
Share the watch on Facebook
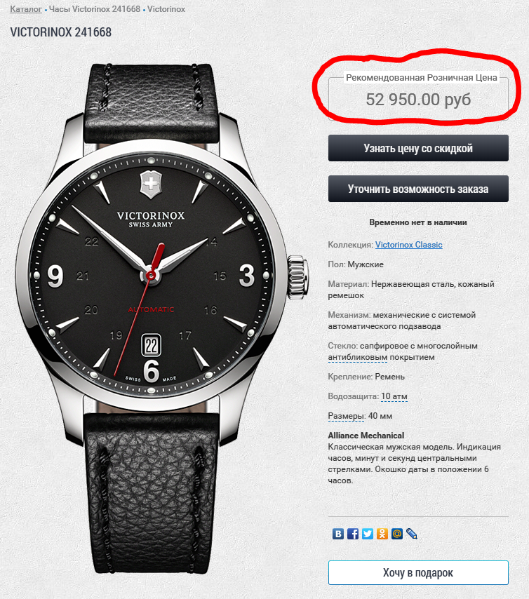352,534
